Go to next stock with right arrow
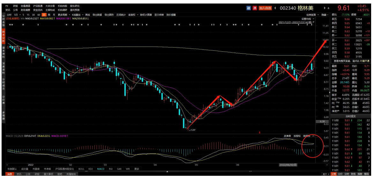Viewport: 374px width, 178px height. 325,8
